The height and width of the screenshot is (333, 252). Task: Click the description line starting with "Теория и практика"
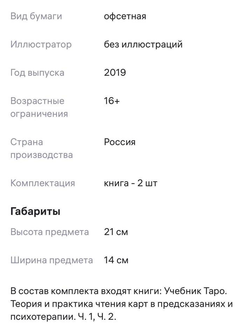(x=121, y=304)
